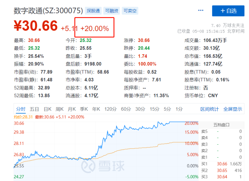This screenshot has width=249, height=181.
Task: Click the 最低 value 25.32
Action: click(34, 48)
